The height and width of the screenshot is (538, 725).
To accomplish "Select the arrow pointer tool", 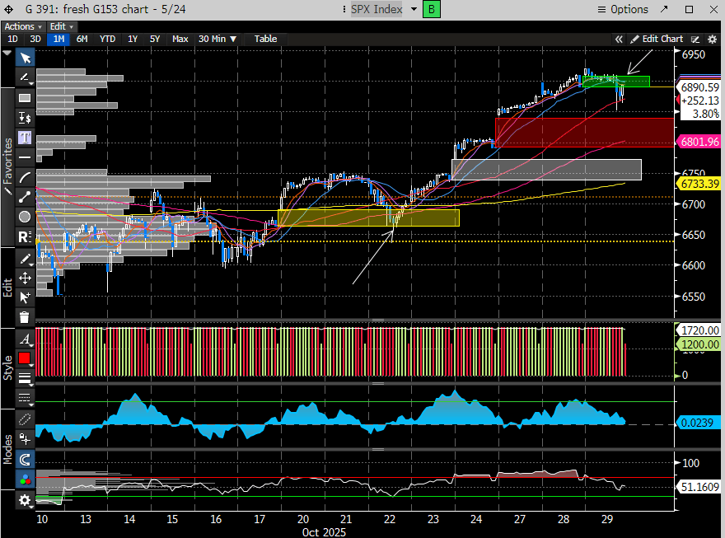I will [x=25, y=58].
